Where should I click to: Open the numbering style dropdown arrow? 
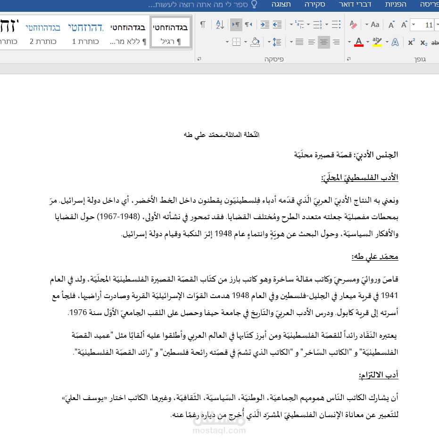point(308,25)
